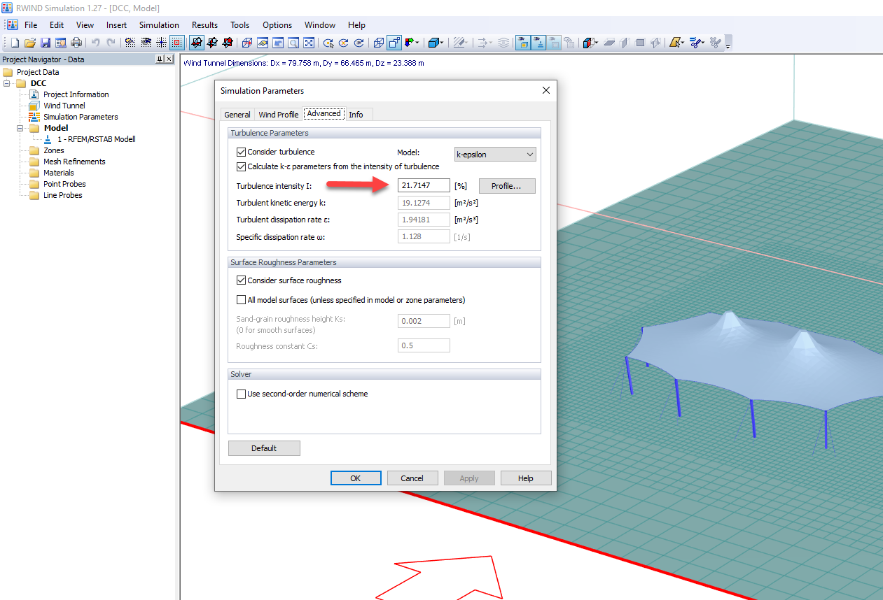
Task: Open the Window menu
Action: [320, 24]
